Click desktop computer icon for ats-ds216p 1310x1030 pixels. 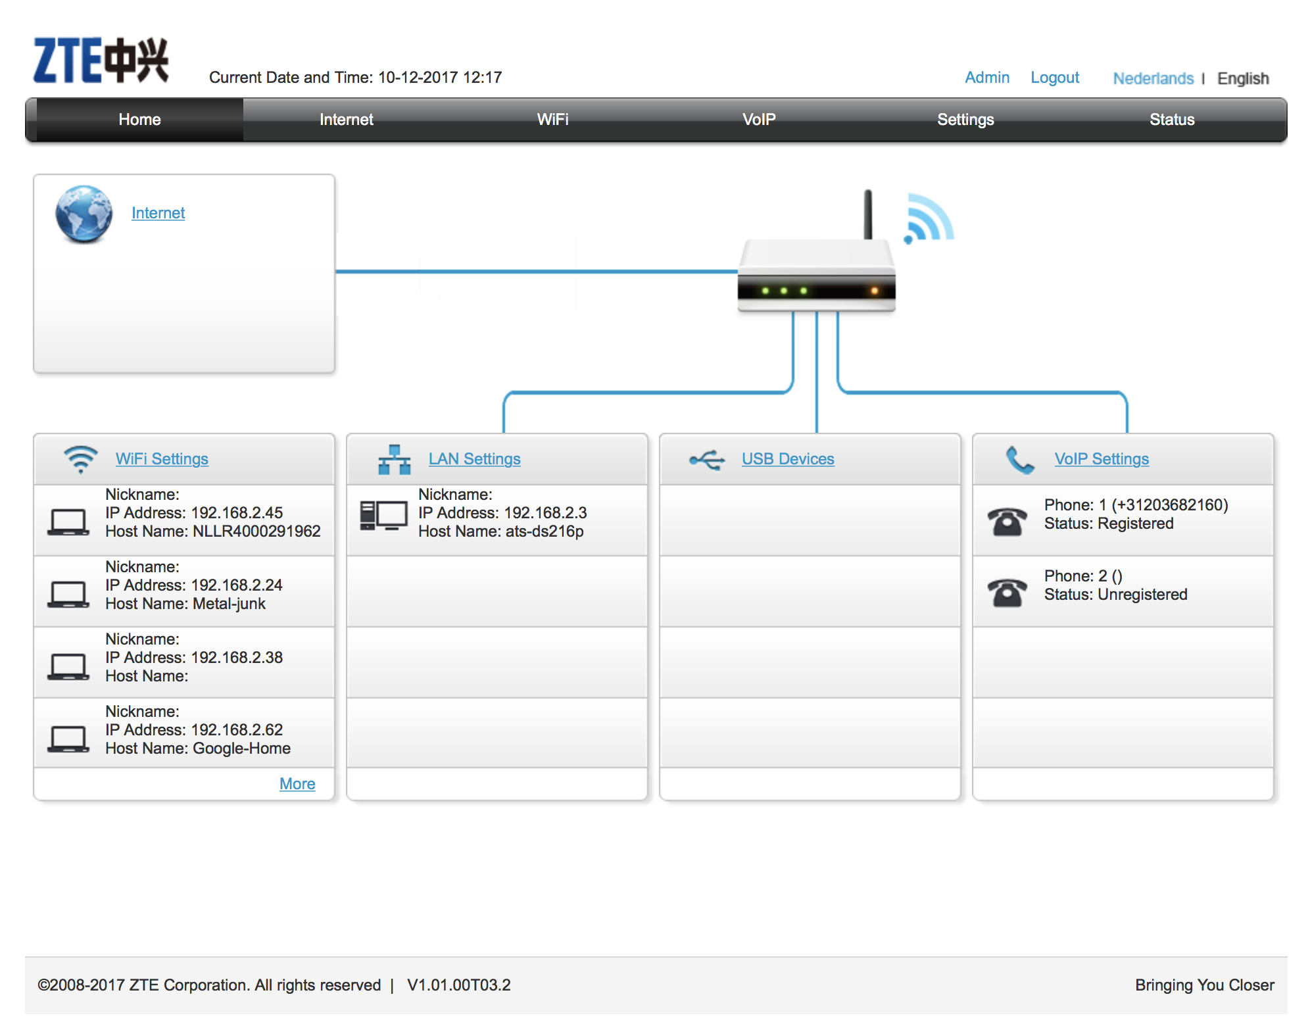[x=383, y=516]
